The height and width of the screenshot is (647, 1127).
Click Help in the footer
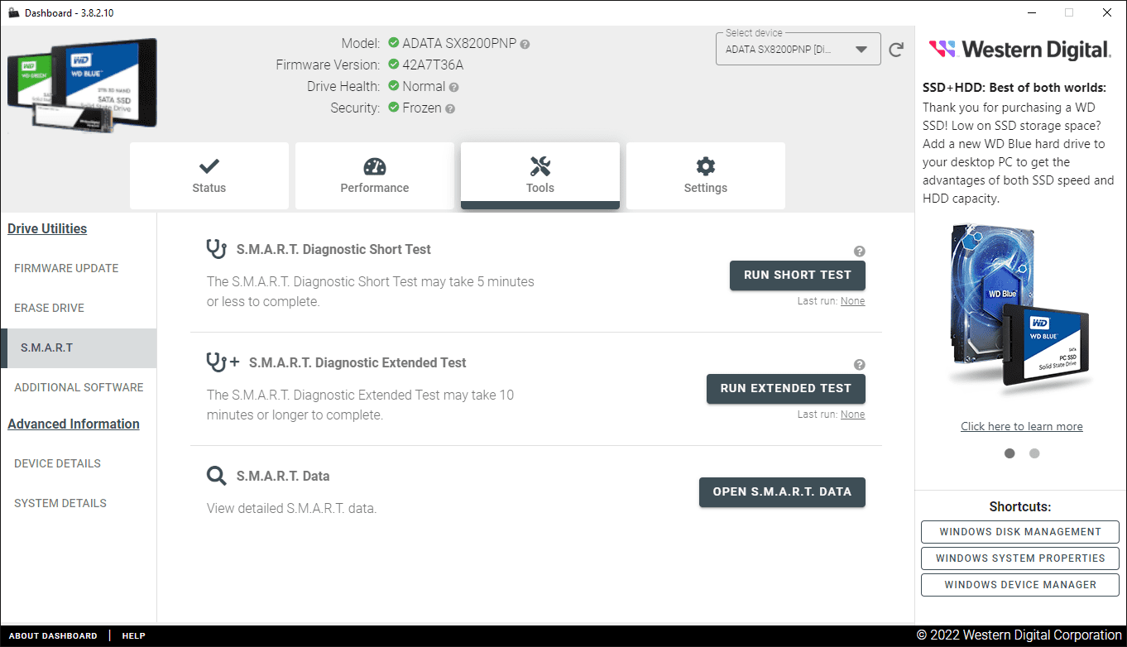click(134, 636)
